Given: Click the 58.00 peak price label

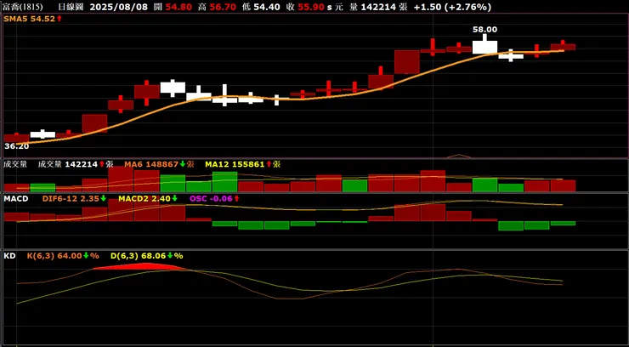Looking at the screenshot, I should (485, 29).
